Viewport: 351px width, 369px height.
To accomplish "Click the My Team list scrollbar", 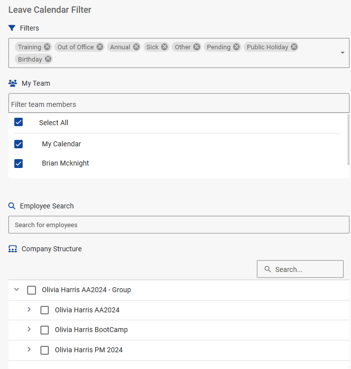I will pyautogui.click(x=349, y=139).
